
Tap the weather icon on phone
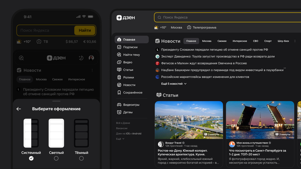pos(19,42)
